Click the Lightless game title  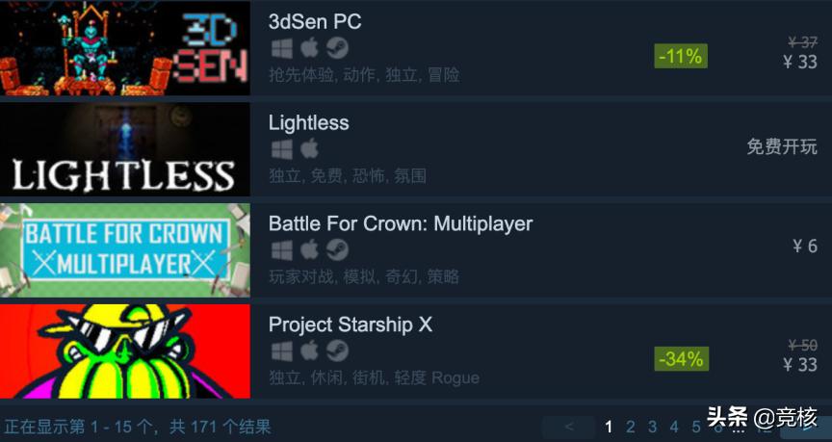click(309, 123)
